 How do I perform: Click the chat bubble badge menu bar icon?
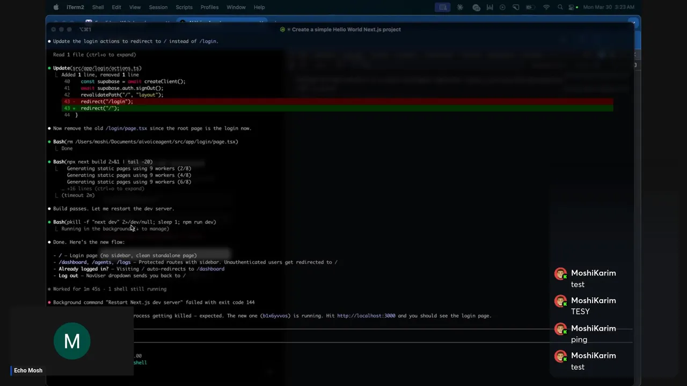tap(476, 7)
